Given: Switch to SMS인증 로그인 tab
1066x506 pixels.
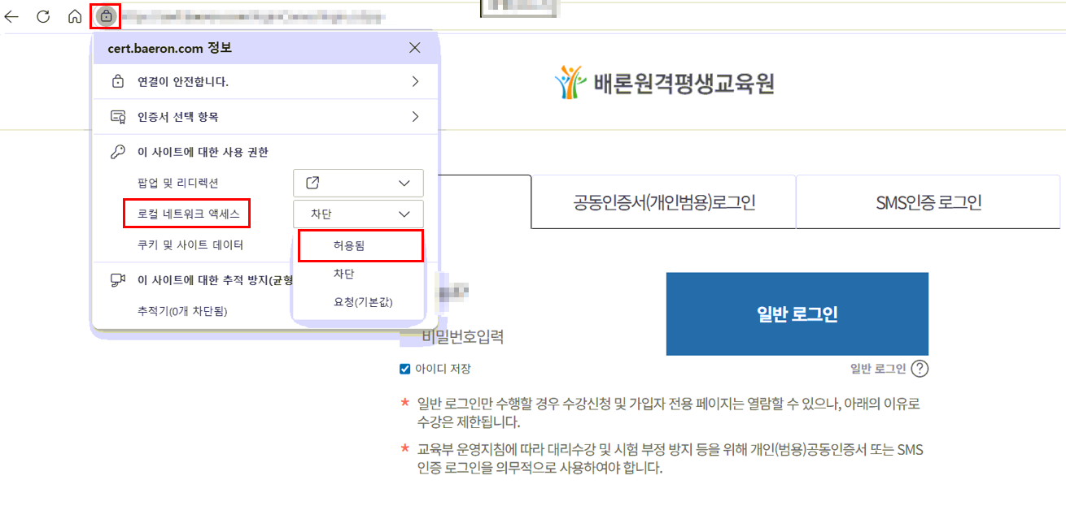Looking at the screenshot, I should [928, 202].
